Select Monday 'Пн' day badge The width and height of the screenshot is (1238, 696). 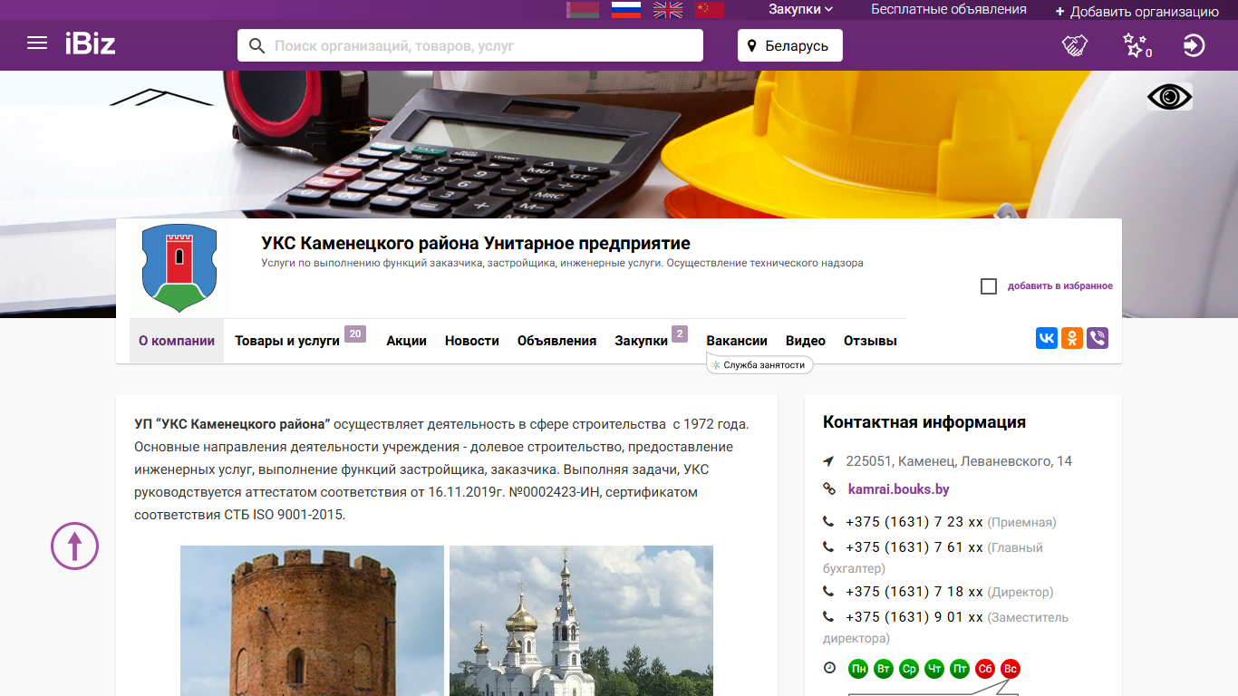(858, 670)
